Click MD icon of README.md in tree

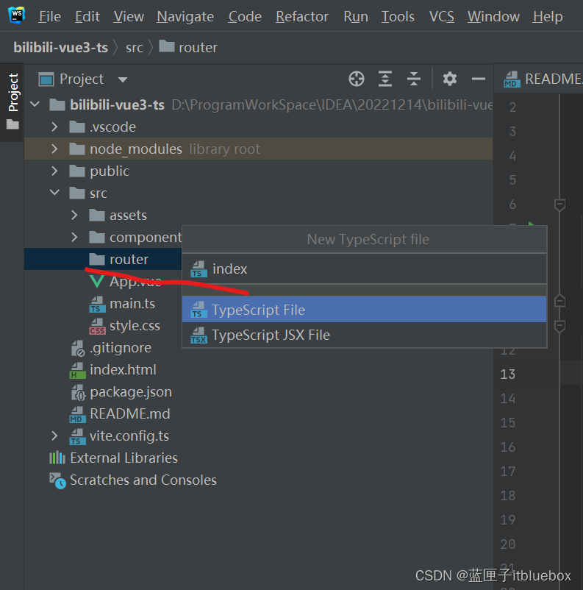point(78,414)
